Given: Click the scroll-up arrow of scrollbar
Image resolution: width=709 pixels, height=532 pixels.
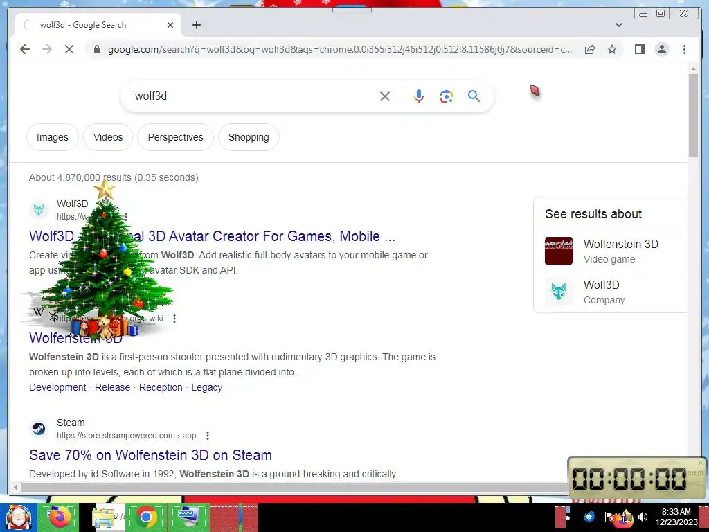Looking at the screenshot, I should pyautogui.click(x=693, y=69).
